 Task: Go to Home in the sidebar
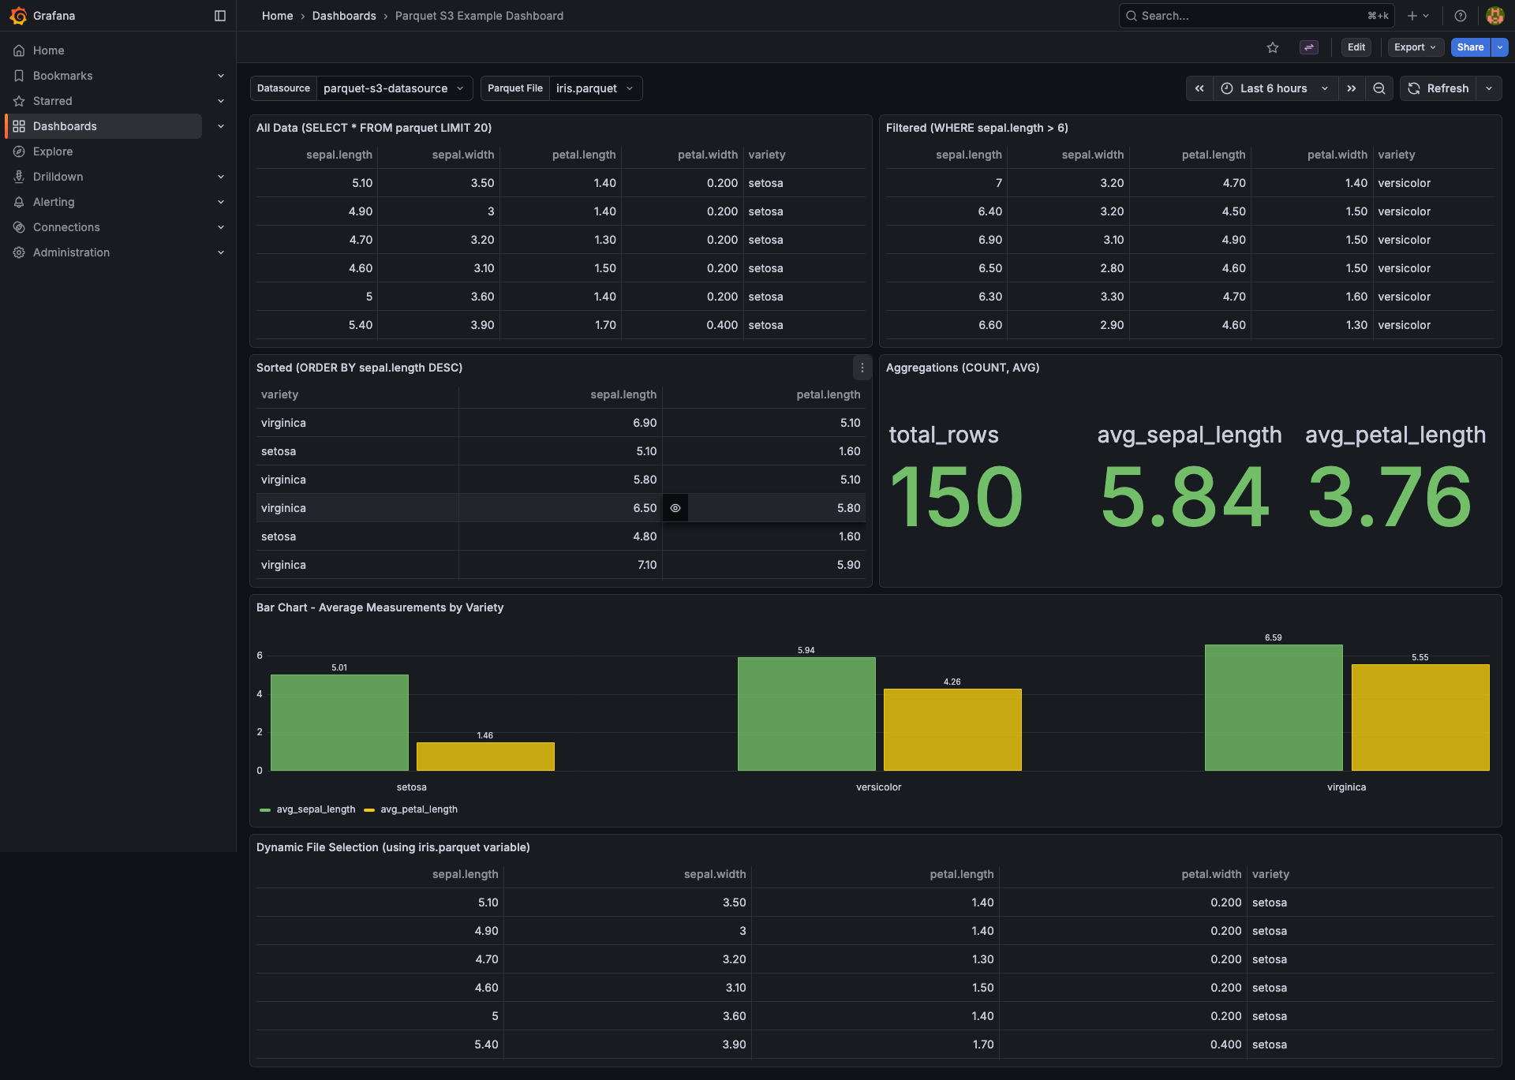coord(48,50)
